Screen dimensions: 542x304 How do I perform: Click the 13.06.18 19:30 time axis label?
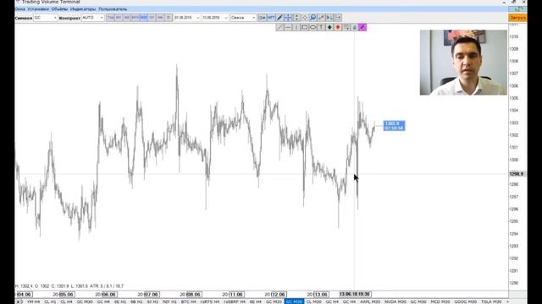[355, 294]
